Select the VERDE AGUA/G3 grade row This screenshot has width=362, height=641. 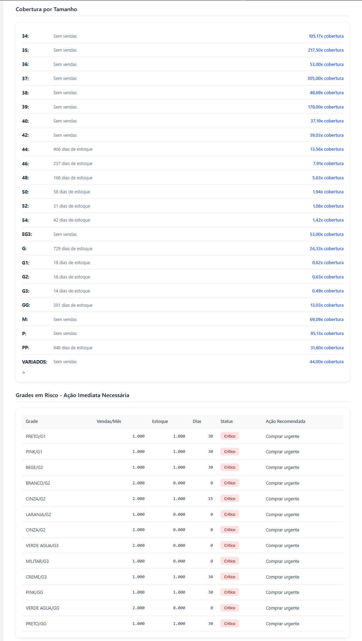coord(42,546)
